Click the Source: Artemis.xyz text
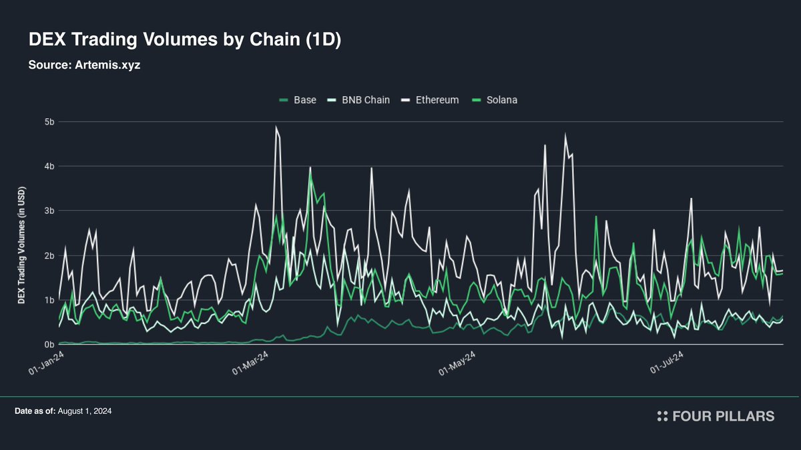The width and height of the screenshot is (801, 450). pyautogui.click(x=84, y=66)
